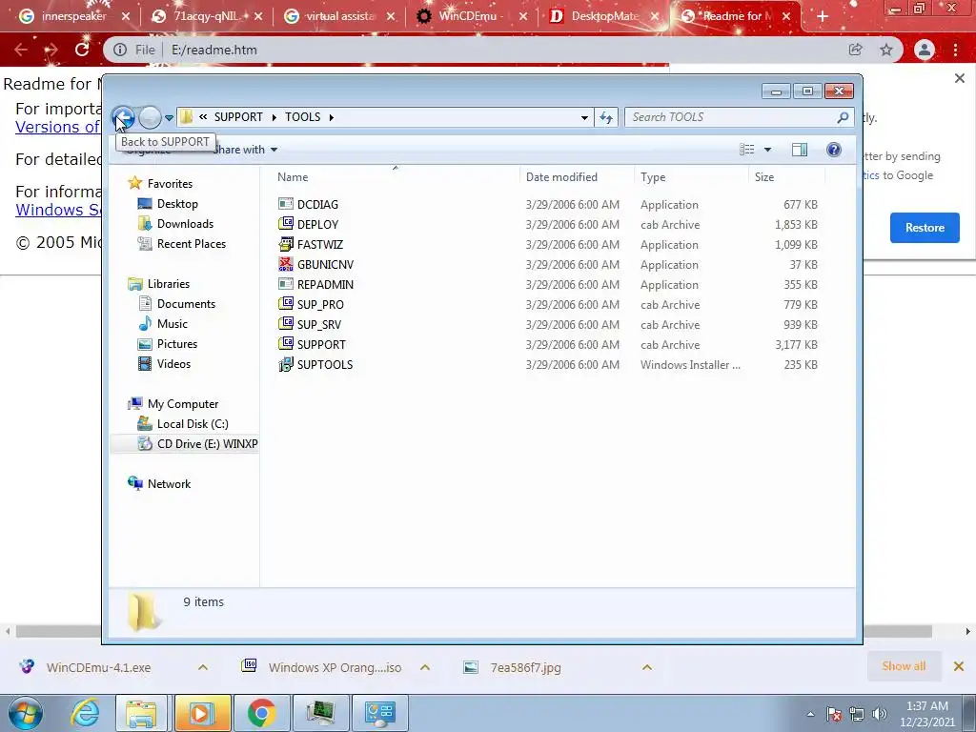Toggle the preview pane
Viewport: 976px width, 732px height.
pyautogui.click(x=800, y=150)
